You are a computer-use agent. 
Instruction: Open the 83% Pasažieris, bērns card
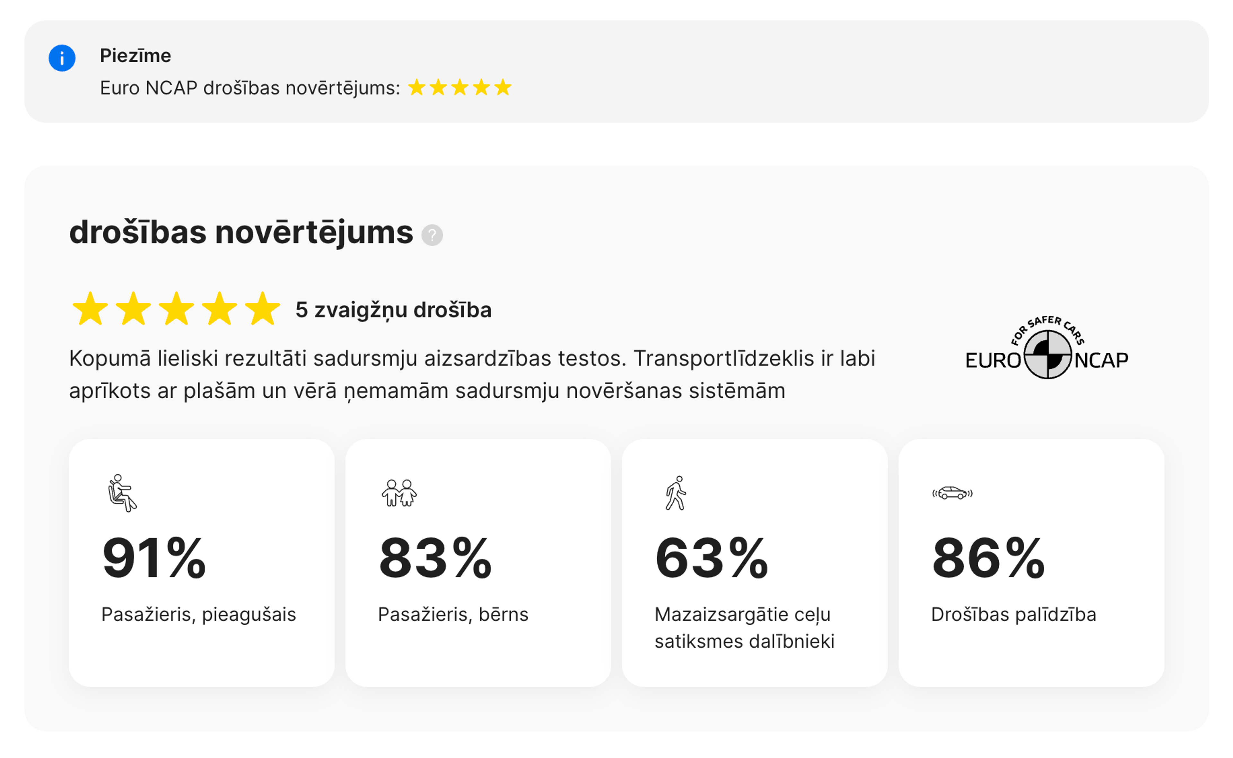(478, 563)
